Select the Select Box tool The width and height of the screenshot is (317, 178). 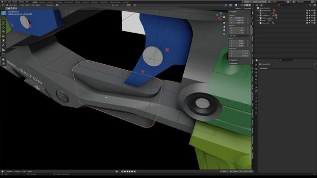pyautogui.click(x=3, y=13)
